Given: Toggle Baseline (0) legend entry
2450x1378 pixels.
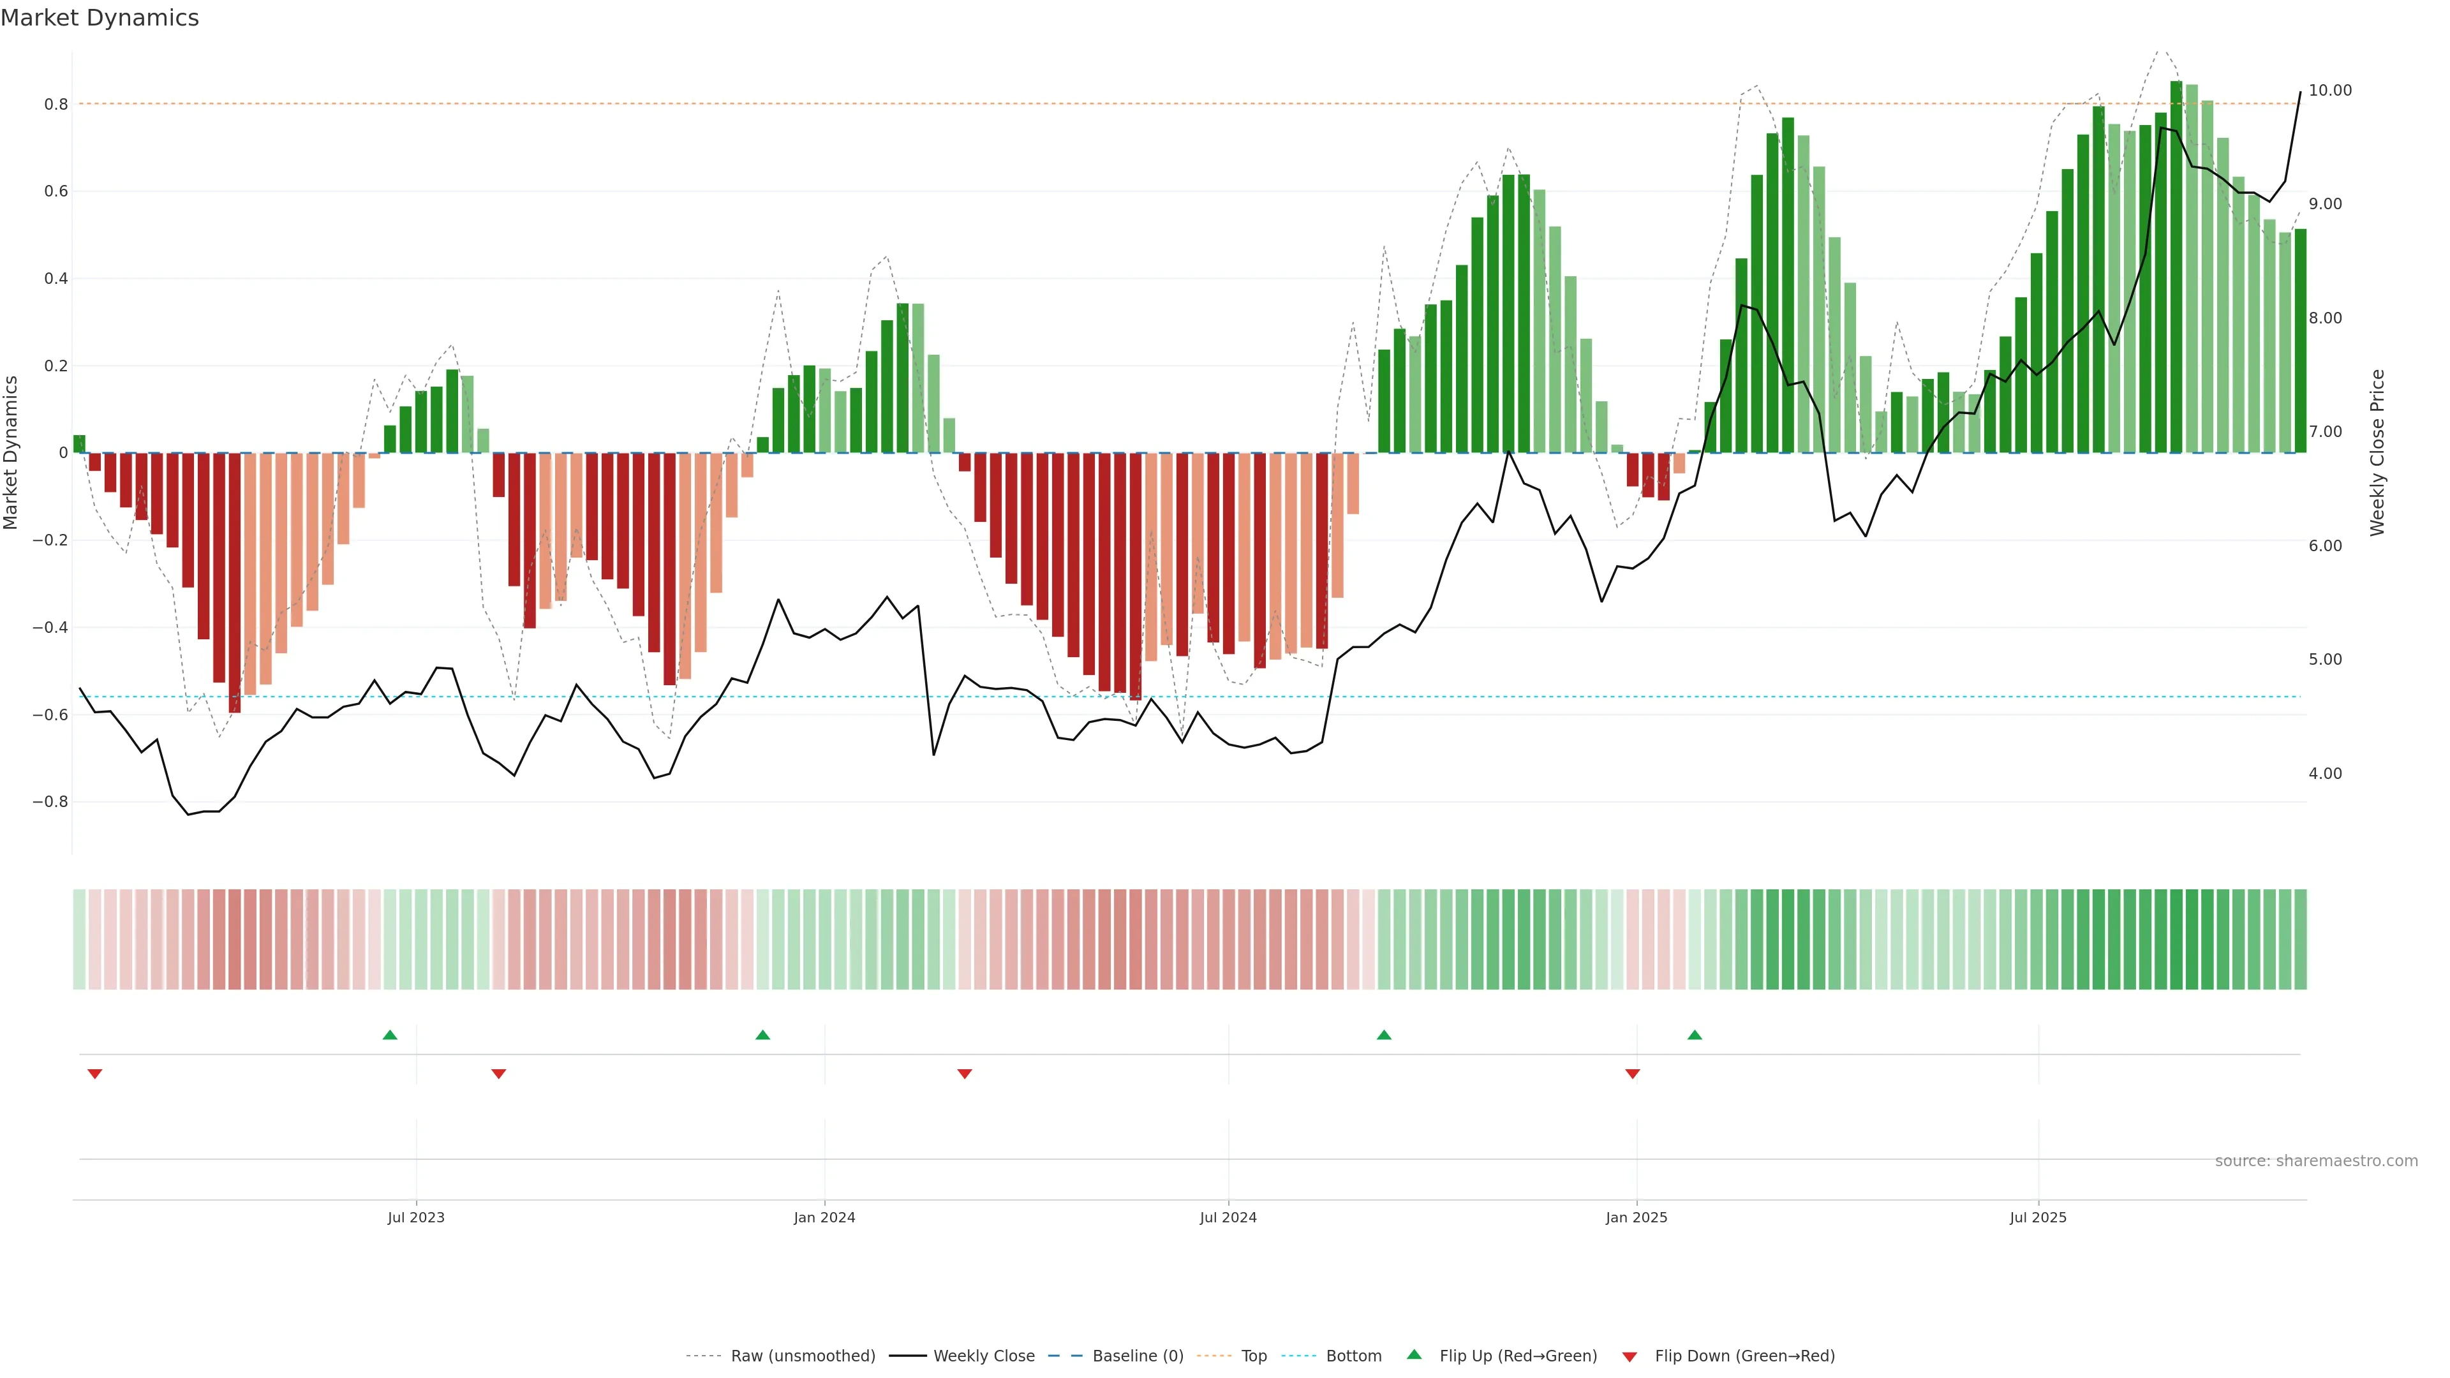Looking at the screenshot, I should (1138, 1356).
